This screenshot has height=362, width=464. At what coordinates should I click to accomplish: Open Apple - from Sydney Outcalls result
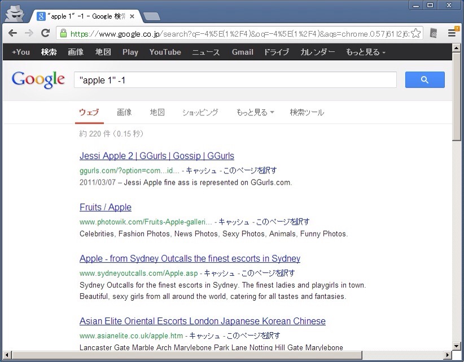tap(190, 258)
